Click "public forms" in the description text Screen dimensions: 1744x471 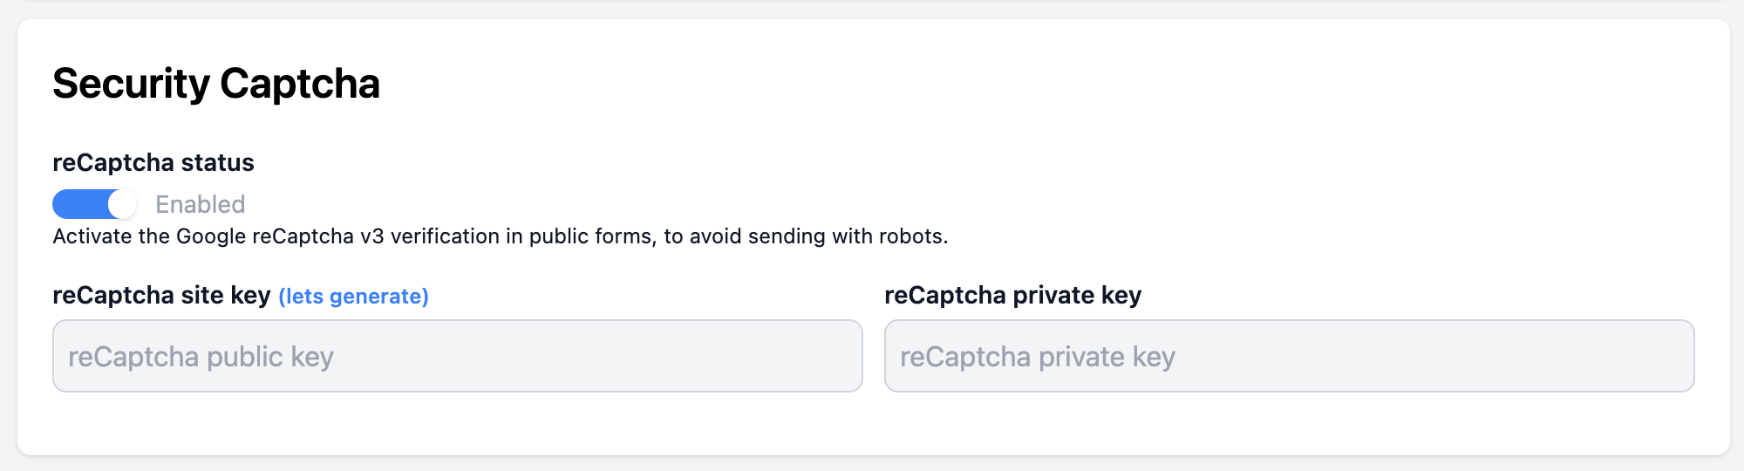click(x=592, y=236)
